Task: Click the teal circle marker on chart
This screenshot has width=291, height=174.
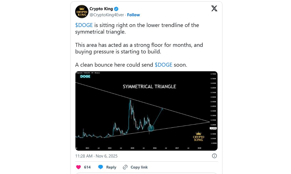Action: (151, 128)
